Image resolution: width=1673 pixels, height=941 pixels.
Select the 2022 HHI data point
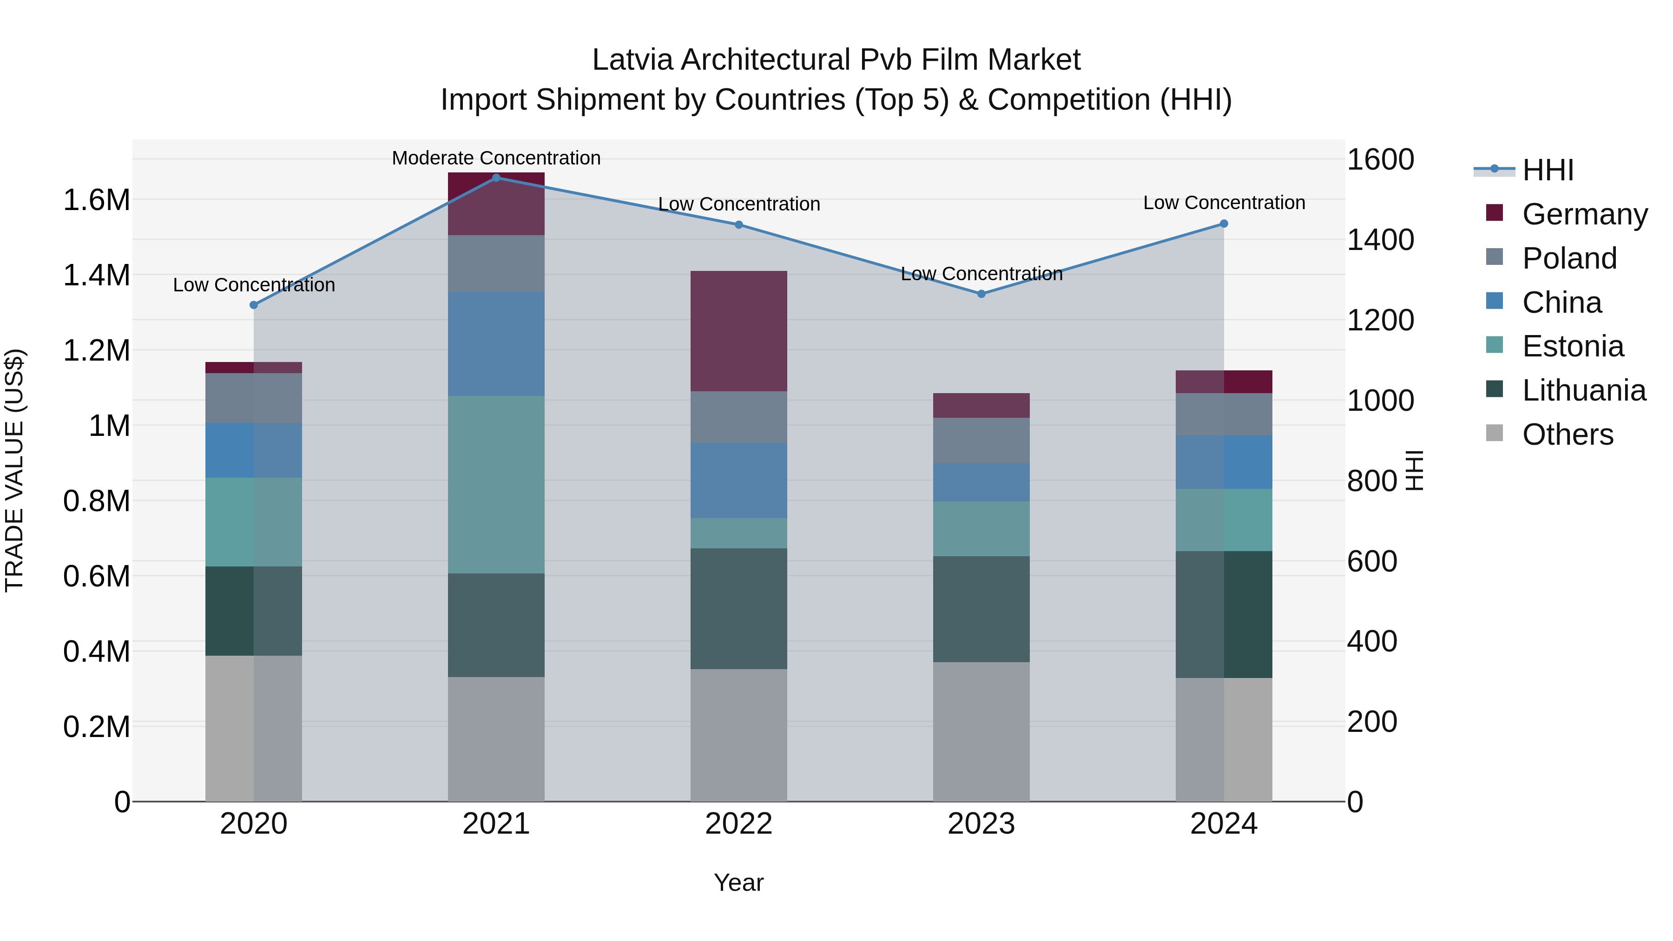(x=738, y=225)
